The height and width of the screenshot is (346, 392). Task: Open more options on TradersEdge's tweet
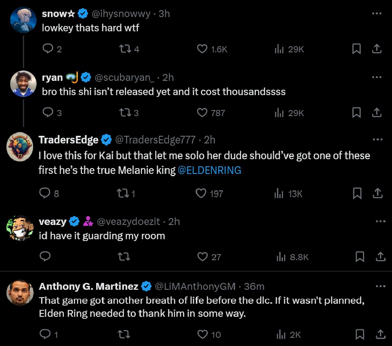point(378,140)
